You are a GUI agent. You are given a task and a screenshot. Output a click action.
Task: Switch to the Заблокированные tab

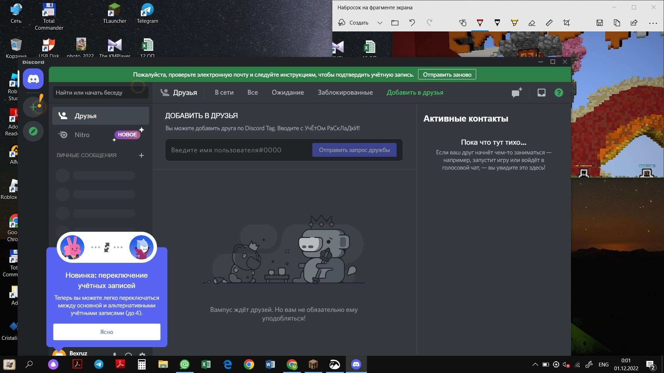point(345,93)
